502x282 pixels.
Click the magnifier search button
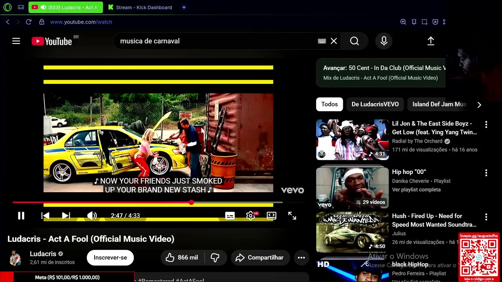tap(355, 41)
